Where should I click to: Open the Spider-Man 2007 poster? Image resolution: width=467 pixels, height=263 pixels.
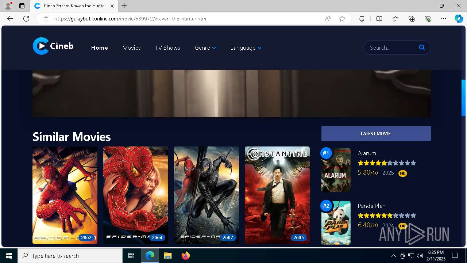coord(207,195)
